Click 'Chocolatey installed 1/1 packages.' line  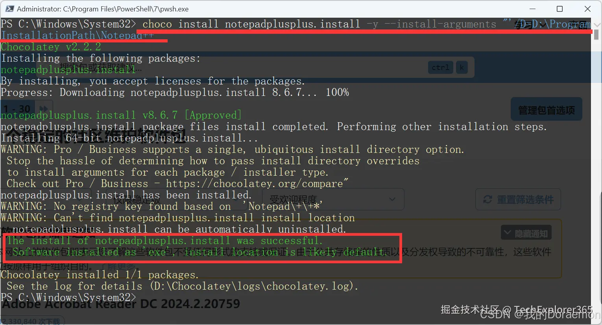click(100, 275)
